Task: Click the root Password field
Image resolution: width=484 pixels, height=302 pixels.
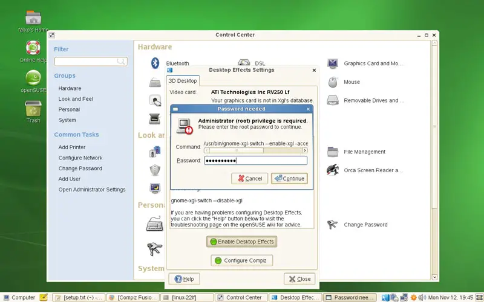Action: click(x=255, y=160)
